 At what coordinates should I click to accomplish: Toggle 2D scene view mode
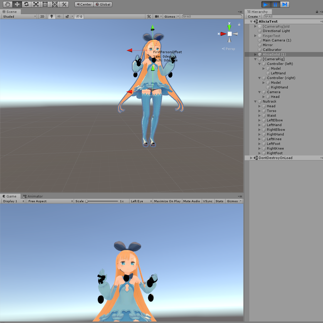(x=42, y=16)
